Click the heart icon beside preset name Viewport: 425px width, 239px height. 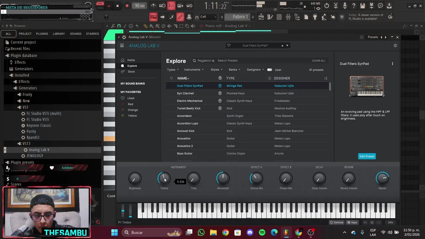click(x=229, y=45)
